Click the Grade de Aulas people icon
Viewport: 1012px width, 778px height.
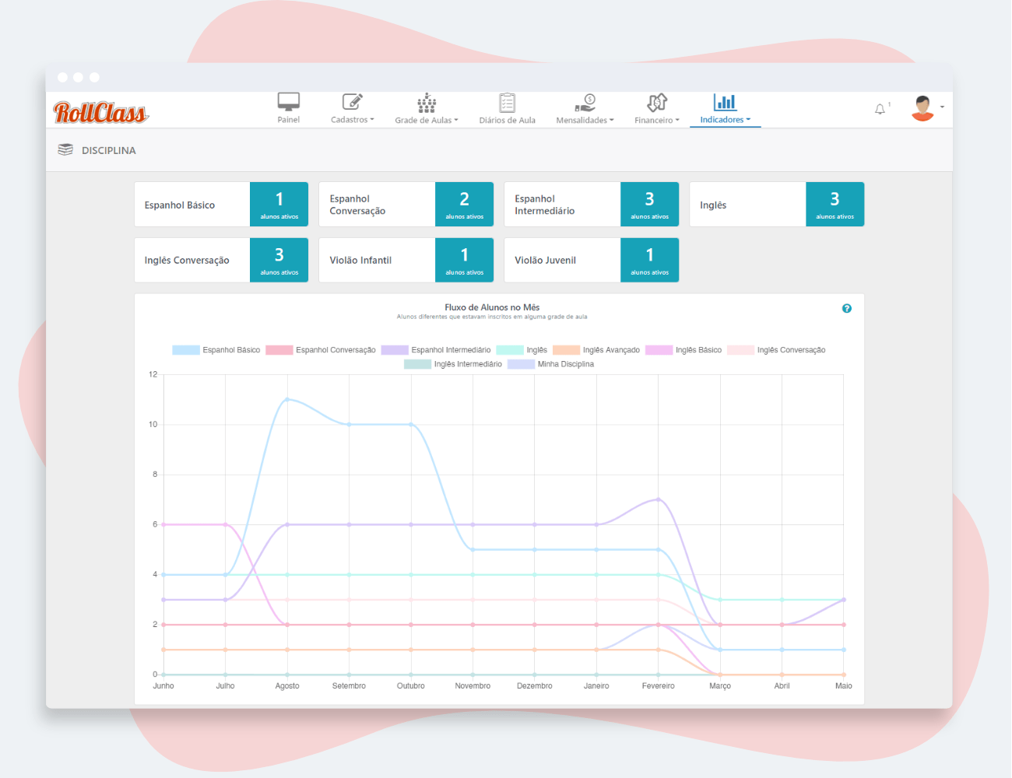(427, 103)
